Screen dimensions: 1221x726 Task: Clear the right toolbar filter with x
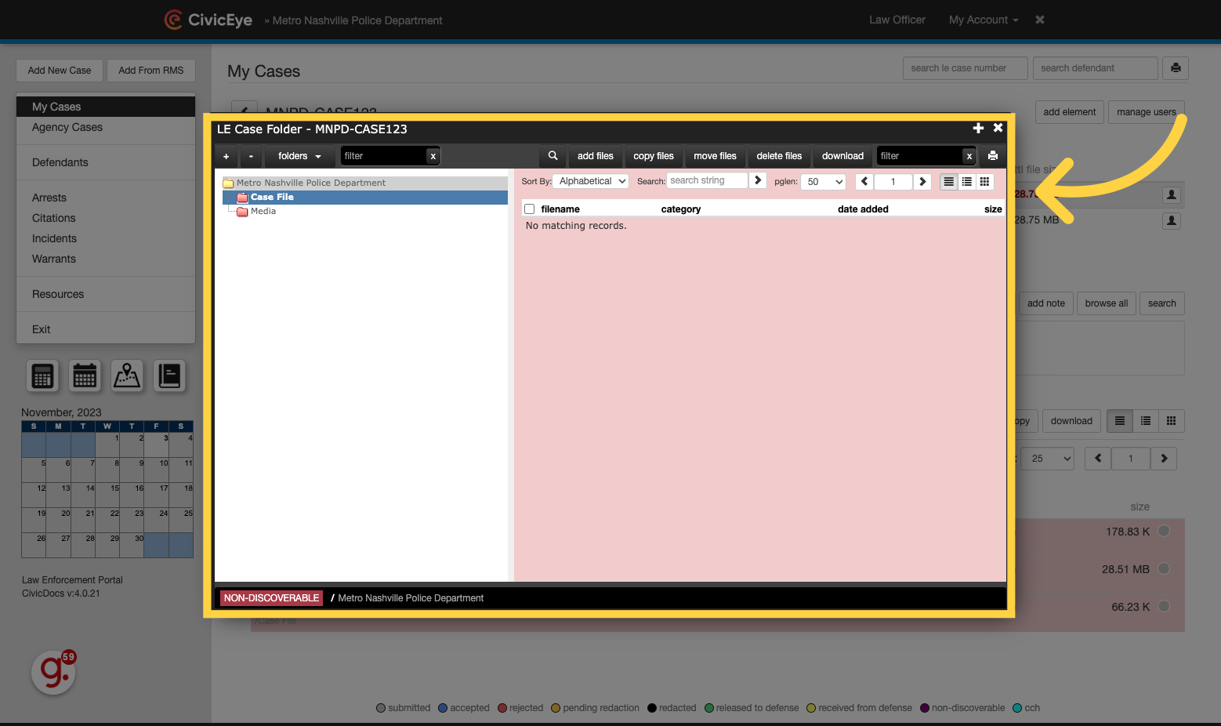click(x=969, y=156)
